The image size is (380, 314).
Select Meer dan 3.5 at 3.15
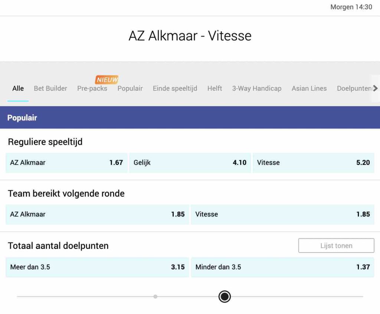98,267
